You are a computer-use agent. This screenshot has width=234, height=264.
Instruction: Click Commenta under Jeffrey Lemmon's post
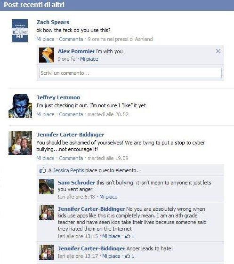pos(71,114)
